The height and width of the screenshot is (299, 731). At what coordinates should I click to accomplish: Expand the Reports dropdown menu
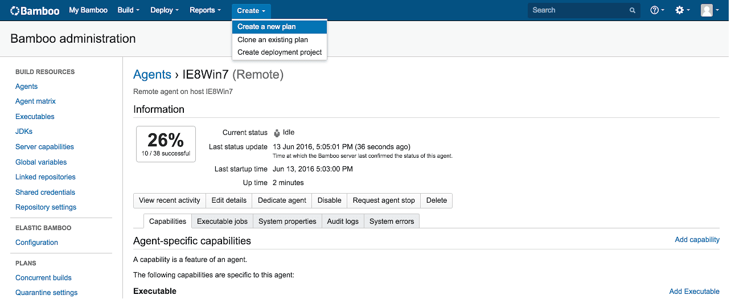(205, 10)
